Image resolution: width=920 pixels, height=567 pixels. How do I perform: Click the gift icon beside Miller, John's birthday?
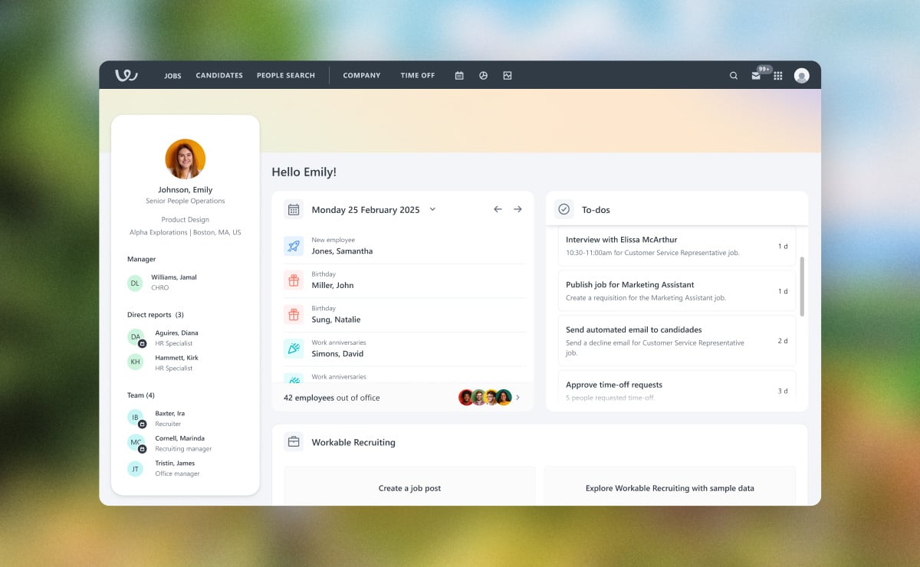pos(293,280)
